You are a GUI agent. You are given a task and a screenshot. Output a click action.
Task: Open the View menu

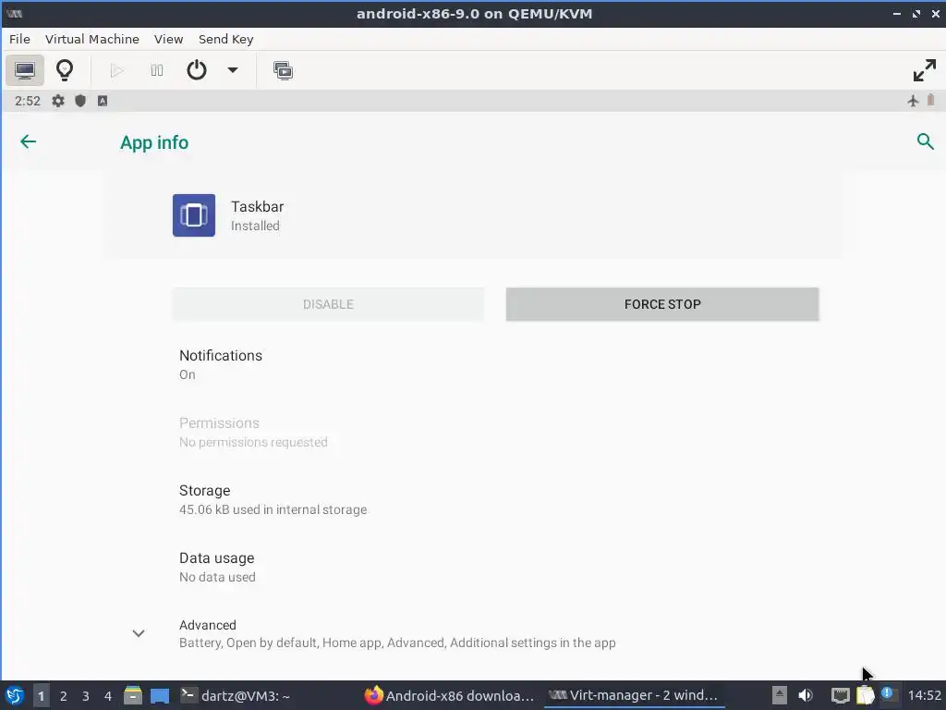click(x=168, y=39)
